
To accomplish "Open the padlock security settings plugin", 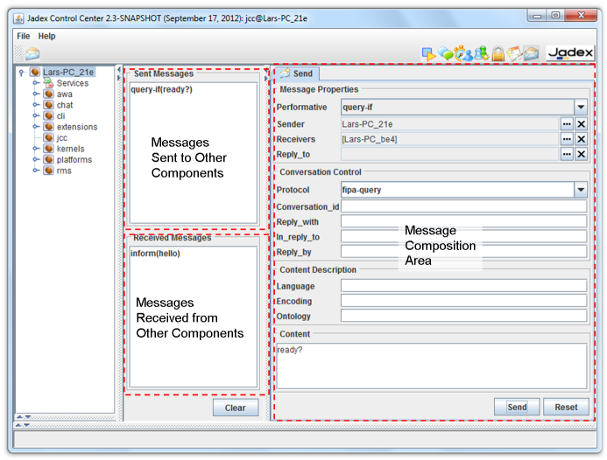I will point(497,54).
